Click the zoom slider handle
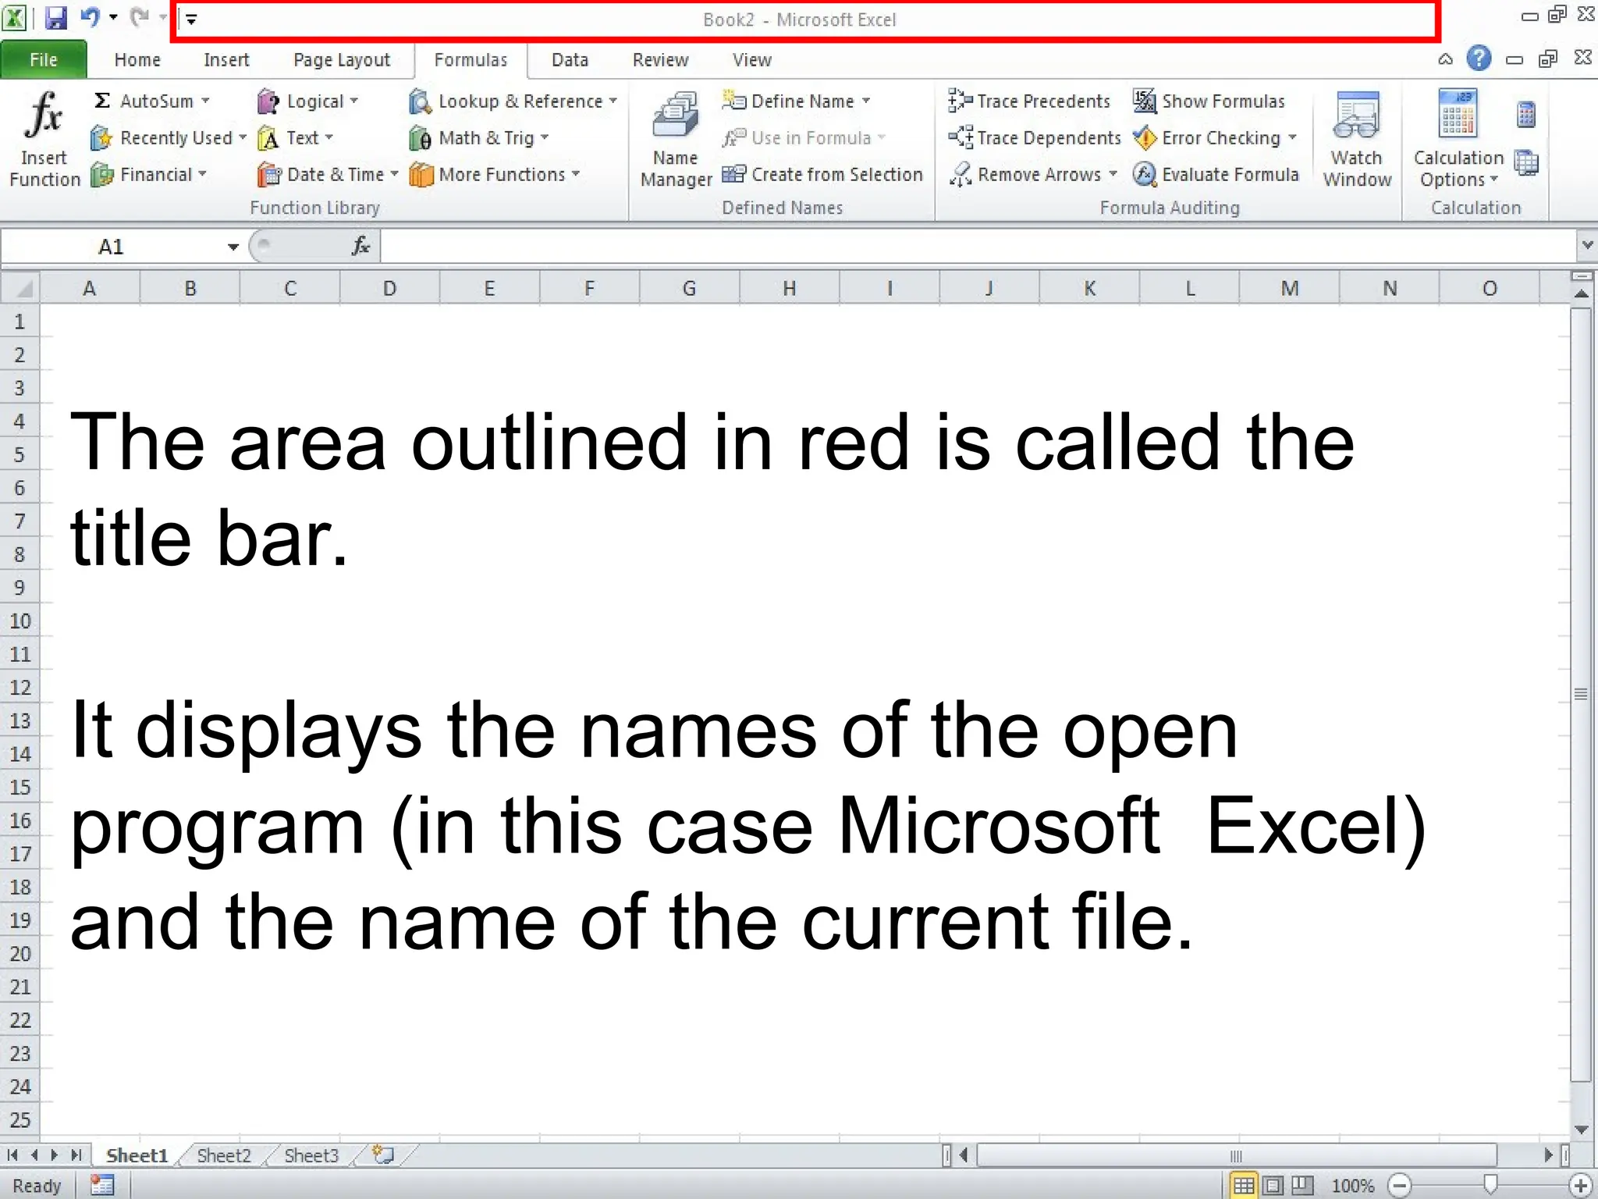 [x=1490, y=1185]
